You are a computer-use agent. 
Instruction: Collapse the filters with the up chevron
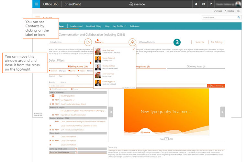tap(77, 76)
